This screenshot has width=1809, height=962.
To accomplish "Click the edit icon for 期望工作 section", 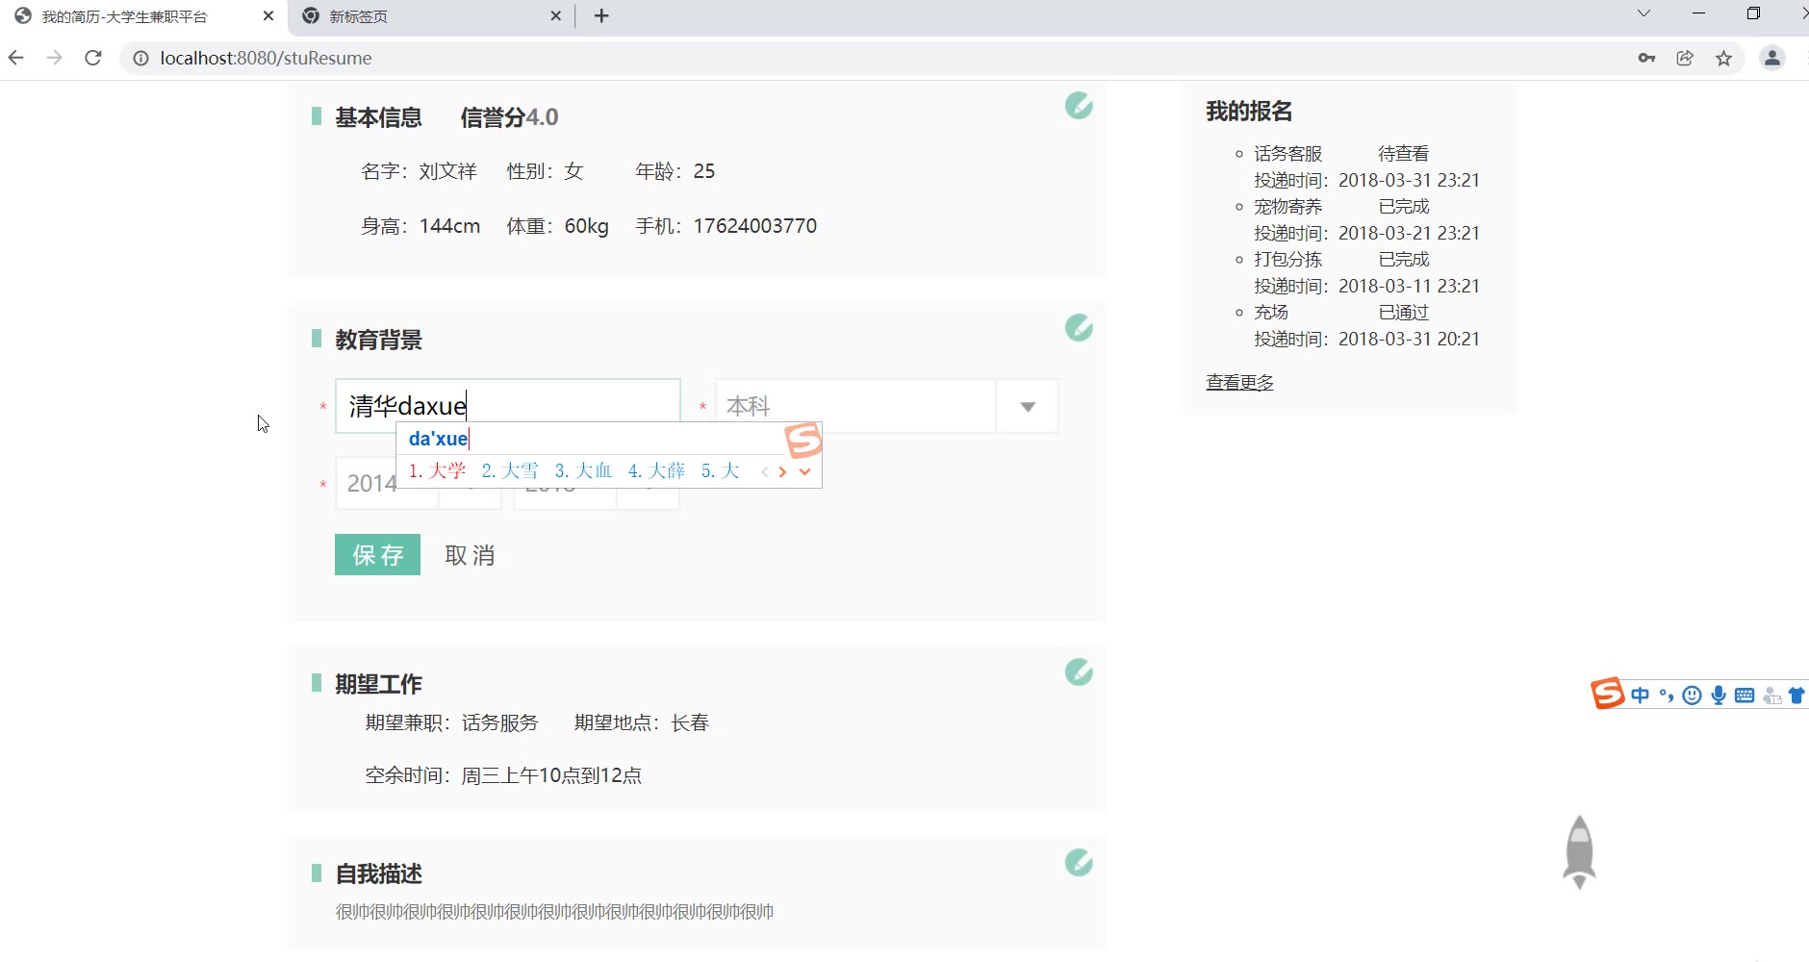I will (1078, 672).
